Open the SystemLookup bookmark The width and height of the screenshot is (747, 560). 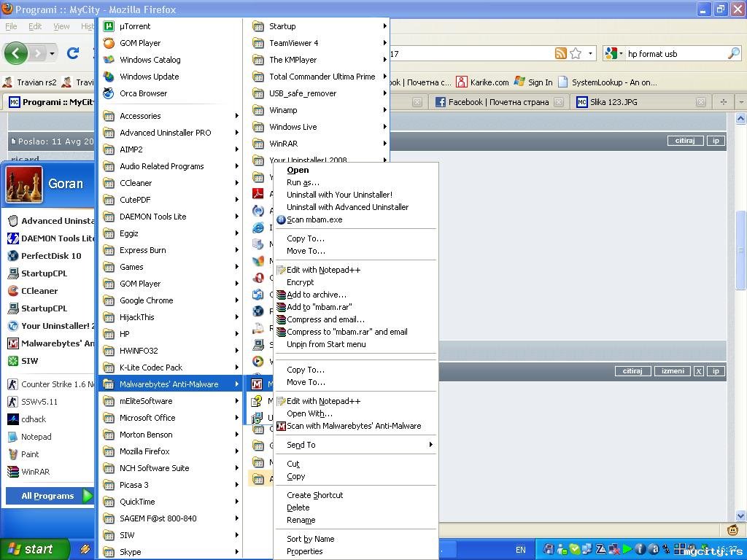(608, 82)
